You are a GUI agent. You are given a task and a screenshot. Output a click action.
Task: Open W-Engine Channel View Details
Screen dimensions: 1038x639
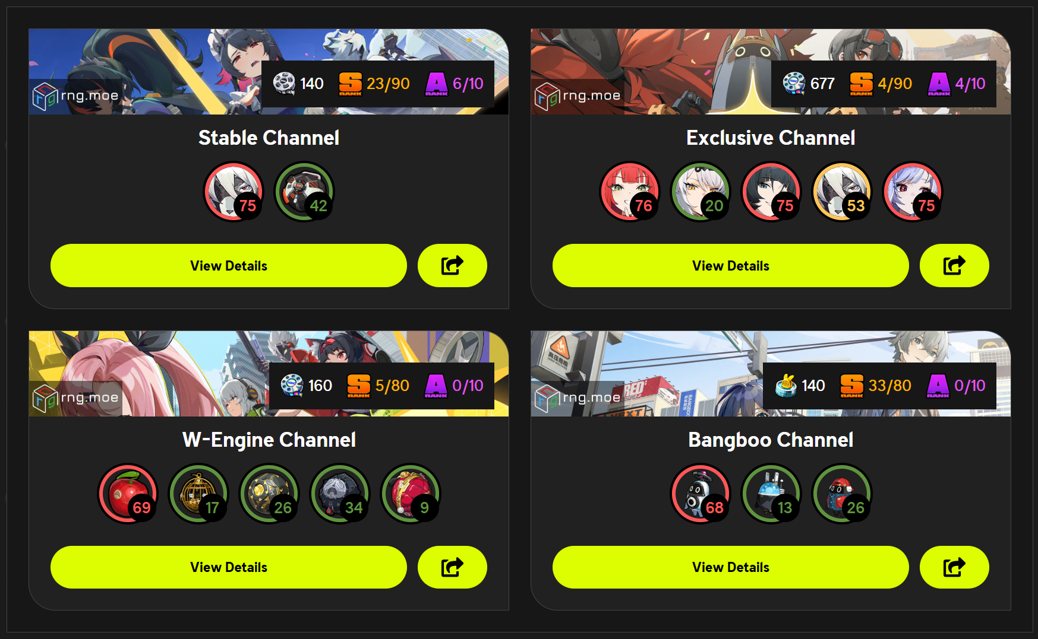tap(229, 567)
